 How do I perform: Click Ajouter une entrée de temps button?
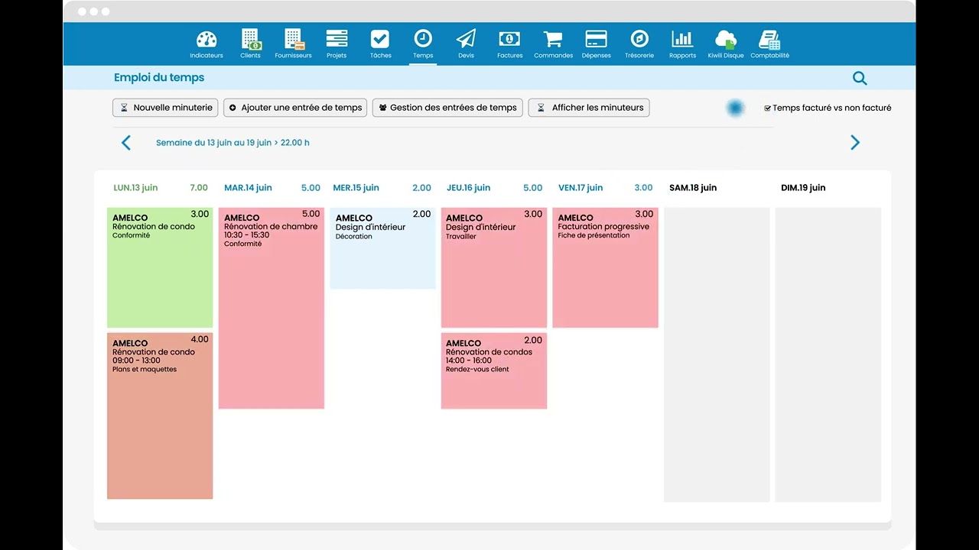point(295,108)
